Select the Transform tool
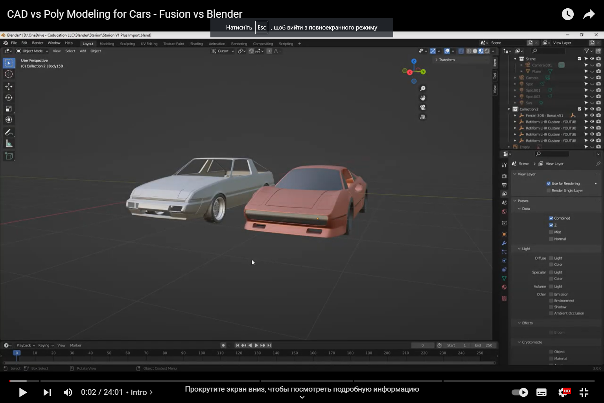Screen dimensions: 604x403 9,120
